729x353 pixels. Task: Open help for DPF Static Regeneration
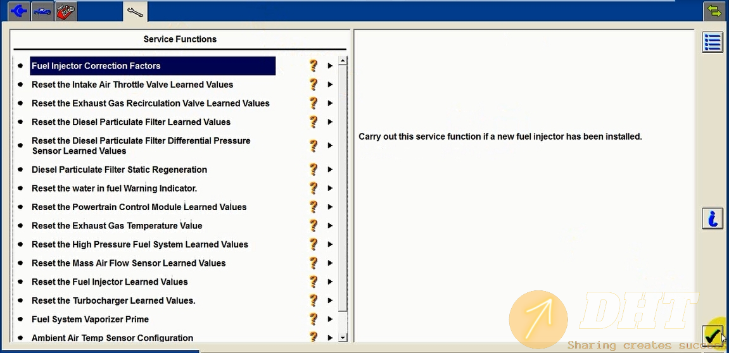click(314, 170)
